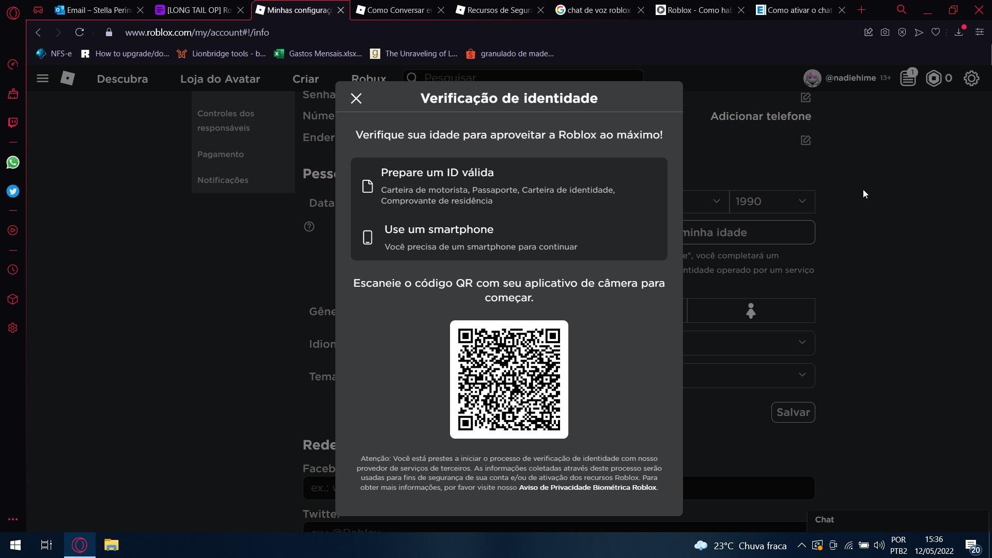Click the gender selection input field
Screen dimensions: 992x558
coord(751,311)
